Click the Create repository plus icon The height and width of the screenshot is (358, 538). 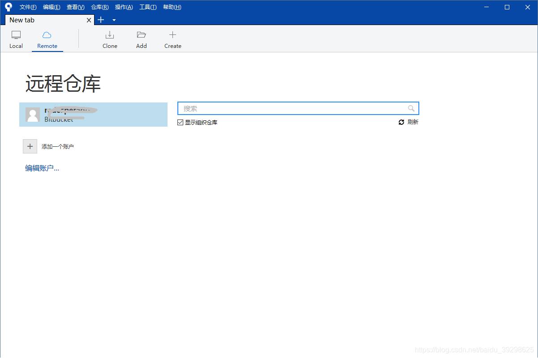(172, 35)
